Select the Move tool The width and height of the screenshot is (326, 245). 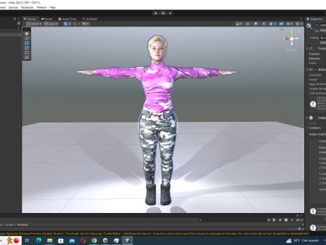pyautogui.click(x=26, y=38)
